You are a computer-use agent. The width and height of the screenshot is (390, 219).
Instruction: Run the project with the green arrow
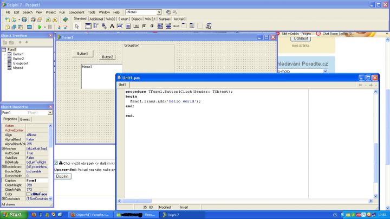(40, 27)
